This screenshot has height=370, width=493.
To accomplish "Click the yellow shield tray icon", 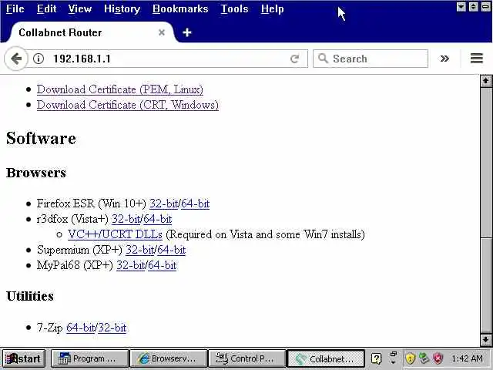I will [x=411, y=358].
